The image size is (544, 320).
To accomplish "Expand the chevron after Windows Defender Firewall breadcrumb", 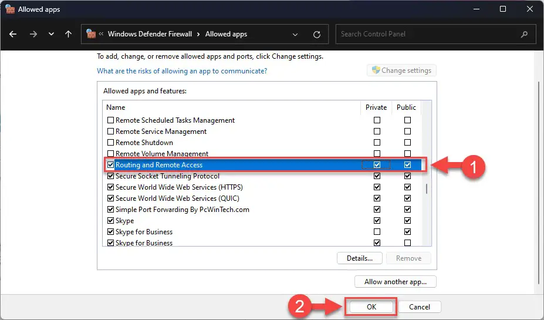I will (x=198, y=34).
